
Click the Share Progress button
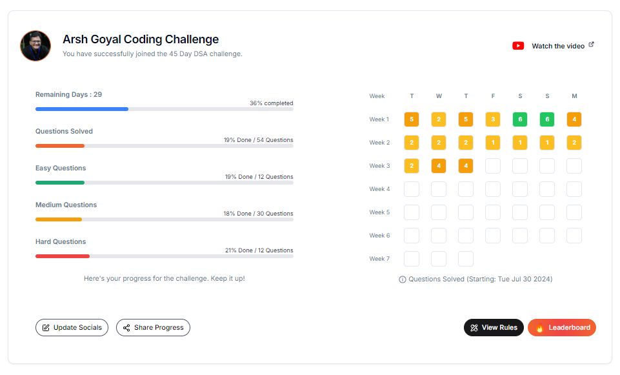click(153, 327)
